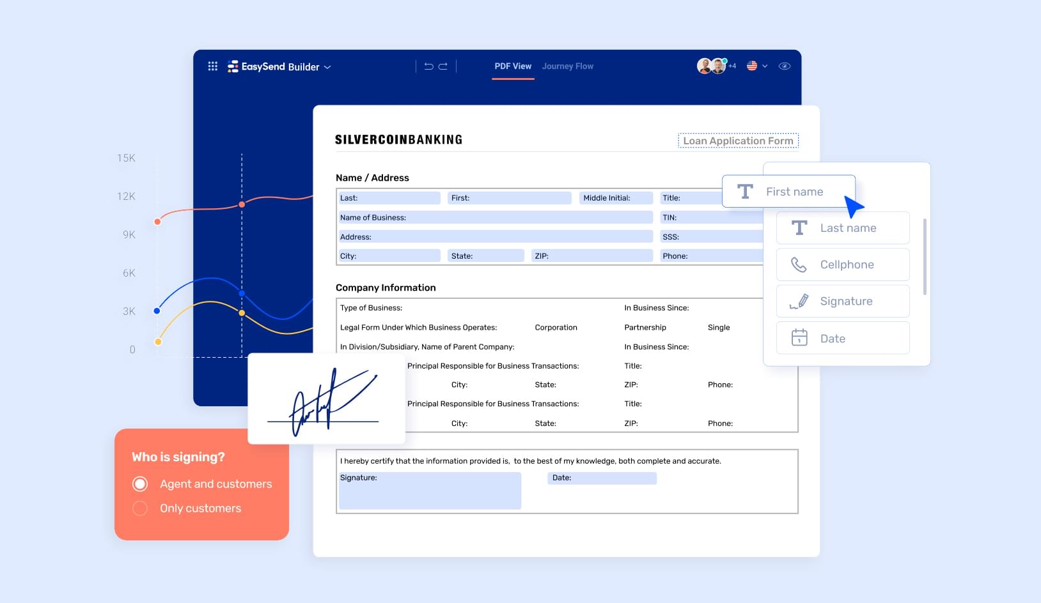Select Only customers radio option

point(140,508)
